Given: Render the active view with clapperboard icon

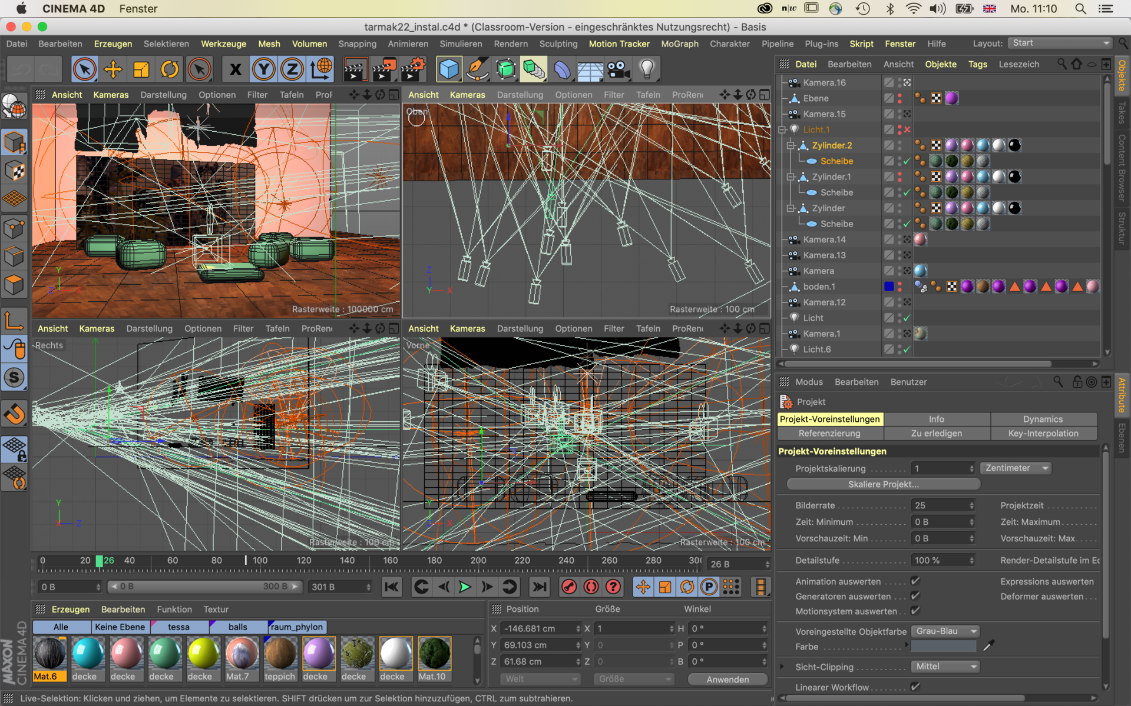Looking at the screenshot, I should (355, 69).
